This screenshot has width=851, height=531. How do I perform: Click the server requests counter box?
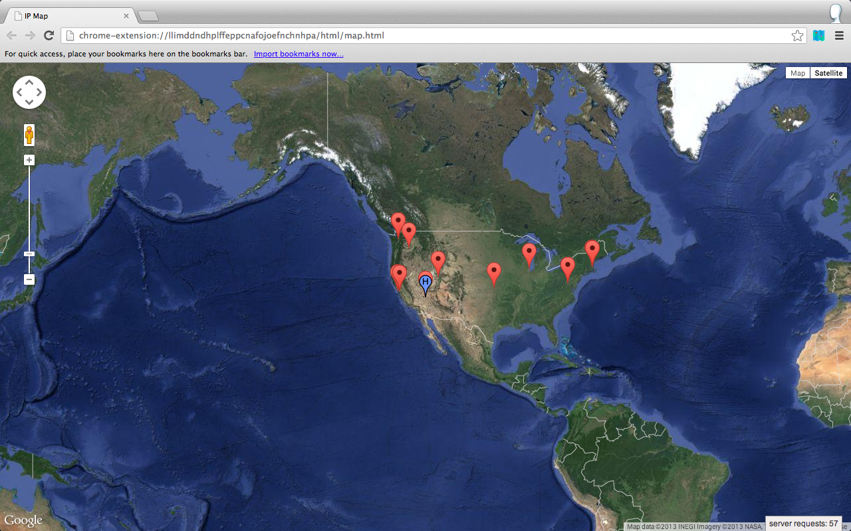[803, 523]
